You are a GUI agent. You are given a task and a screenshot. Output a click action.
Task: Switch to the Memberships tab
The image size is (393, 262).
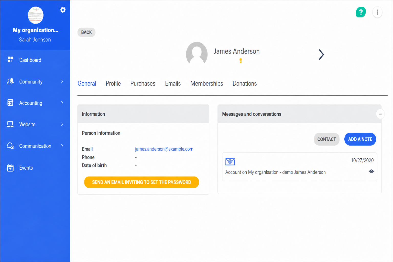[x=206, y=83]
